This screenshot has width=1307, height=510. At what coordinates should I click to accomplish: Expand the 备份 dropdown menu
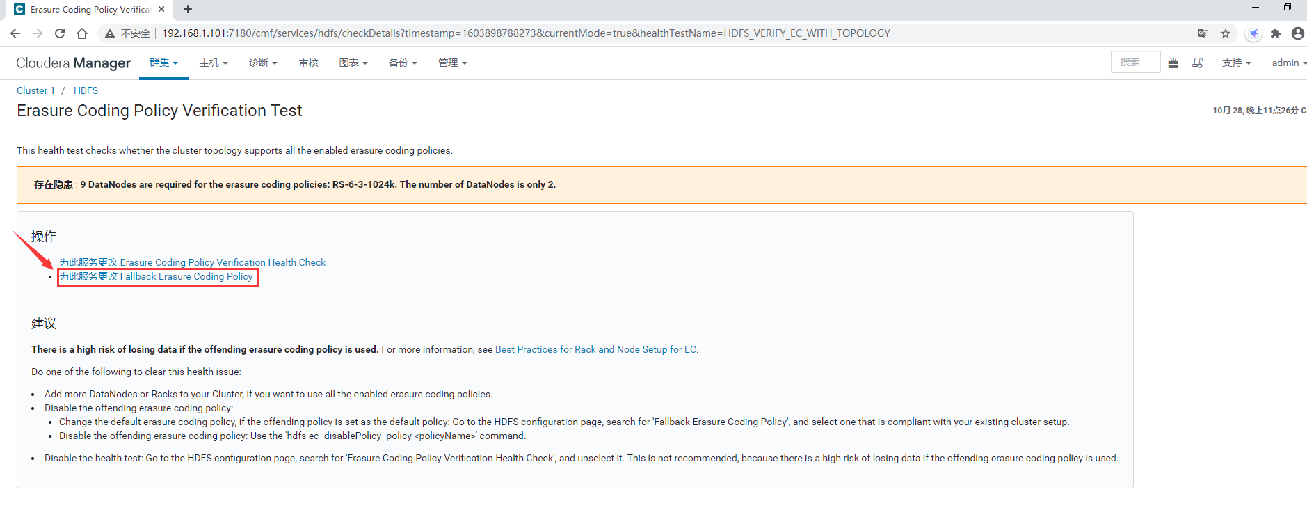(403, 63)
